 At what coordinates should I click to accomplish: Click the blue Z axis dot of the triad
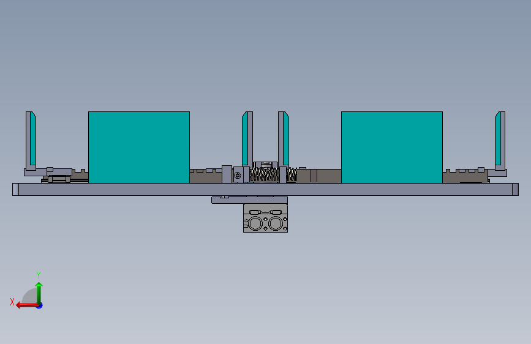(40, 305)
